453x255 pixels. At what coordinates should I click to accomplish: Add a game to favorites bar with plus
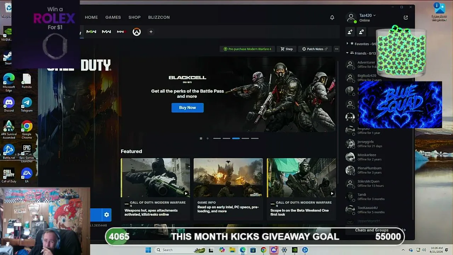click(151, 32)
